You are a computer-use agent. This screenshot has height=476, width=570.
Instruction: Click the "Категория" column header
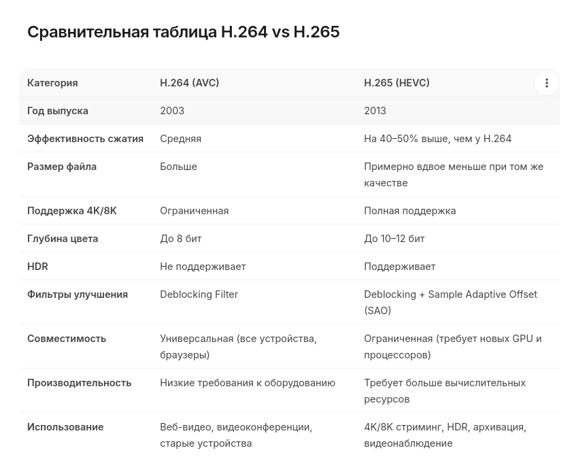[x=52, y=83]
